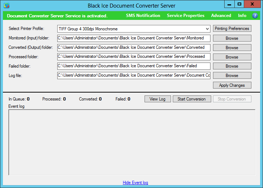Open the SMS Notification menu
Screen dimensions: 263x188
pos(143,16)
